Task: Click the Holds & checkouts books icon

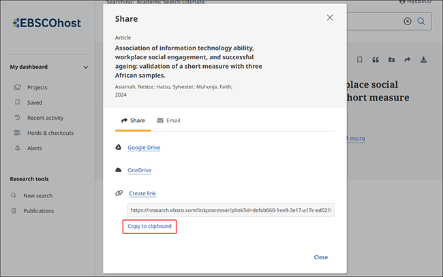Action: 18,133
